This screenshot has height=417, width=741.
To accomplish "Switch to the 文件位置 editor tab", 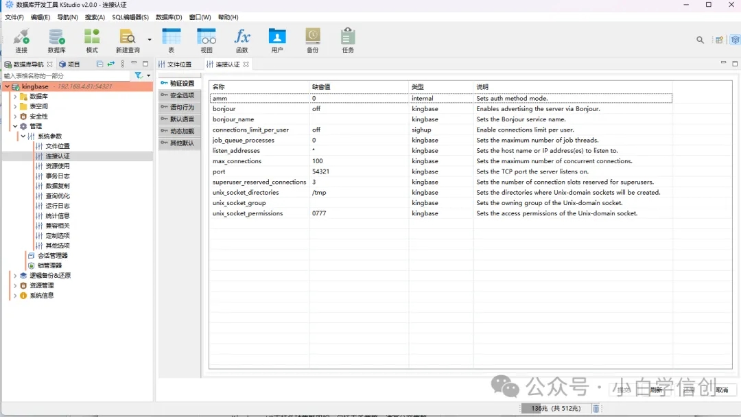I will tap(175, 64).
